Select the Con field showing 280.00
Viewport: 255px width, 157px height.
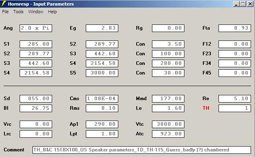tap(168, 63)
